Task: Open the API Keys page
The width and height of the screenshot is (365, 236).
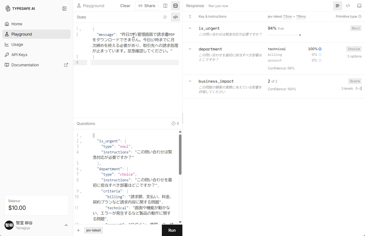Action: [36, 55]
